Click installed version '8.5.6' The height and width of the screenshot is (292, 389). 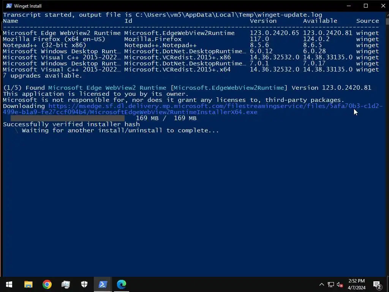pos(259,45)
